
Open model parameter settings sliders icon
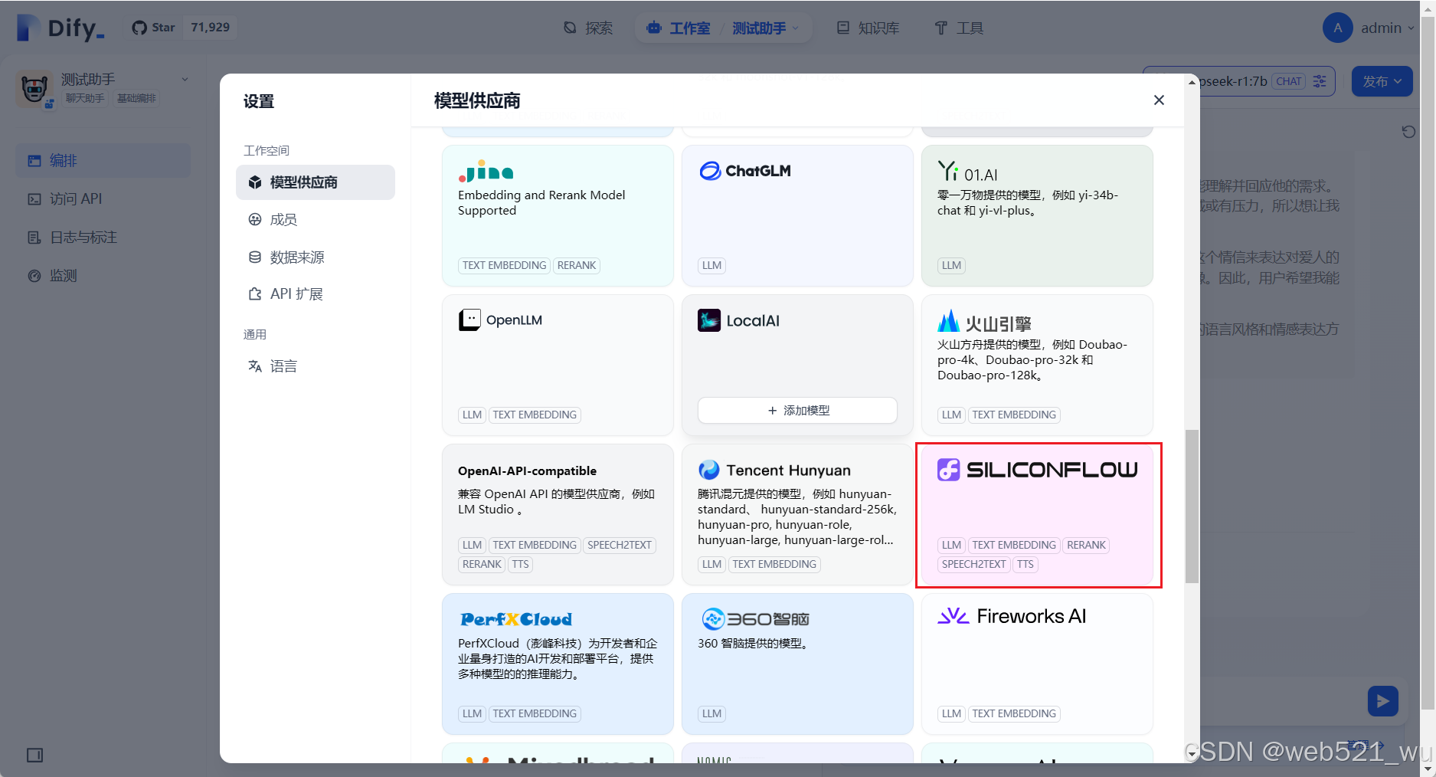tap(1320, 81)
